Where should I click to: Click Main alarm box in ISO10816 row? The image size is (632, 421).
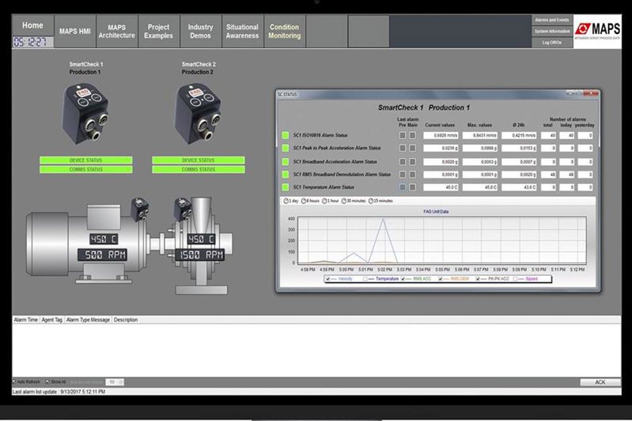click(x=413, y=136)
